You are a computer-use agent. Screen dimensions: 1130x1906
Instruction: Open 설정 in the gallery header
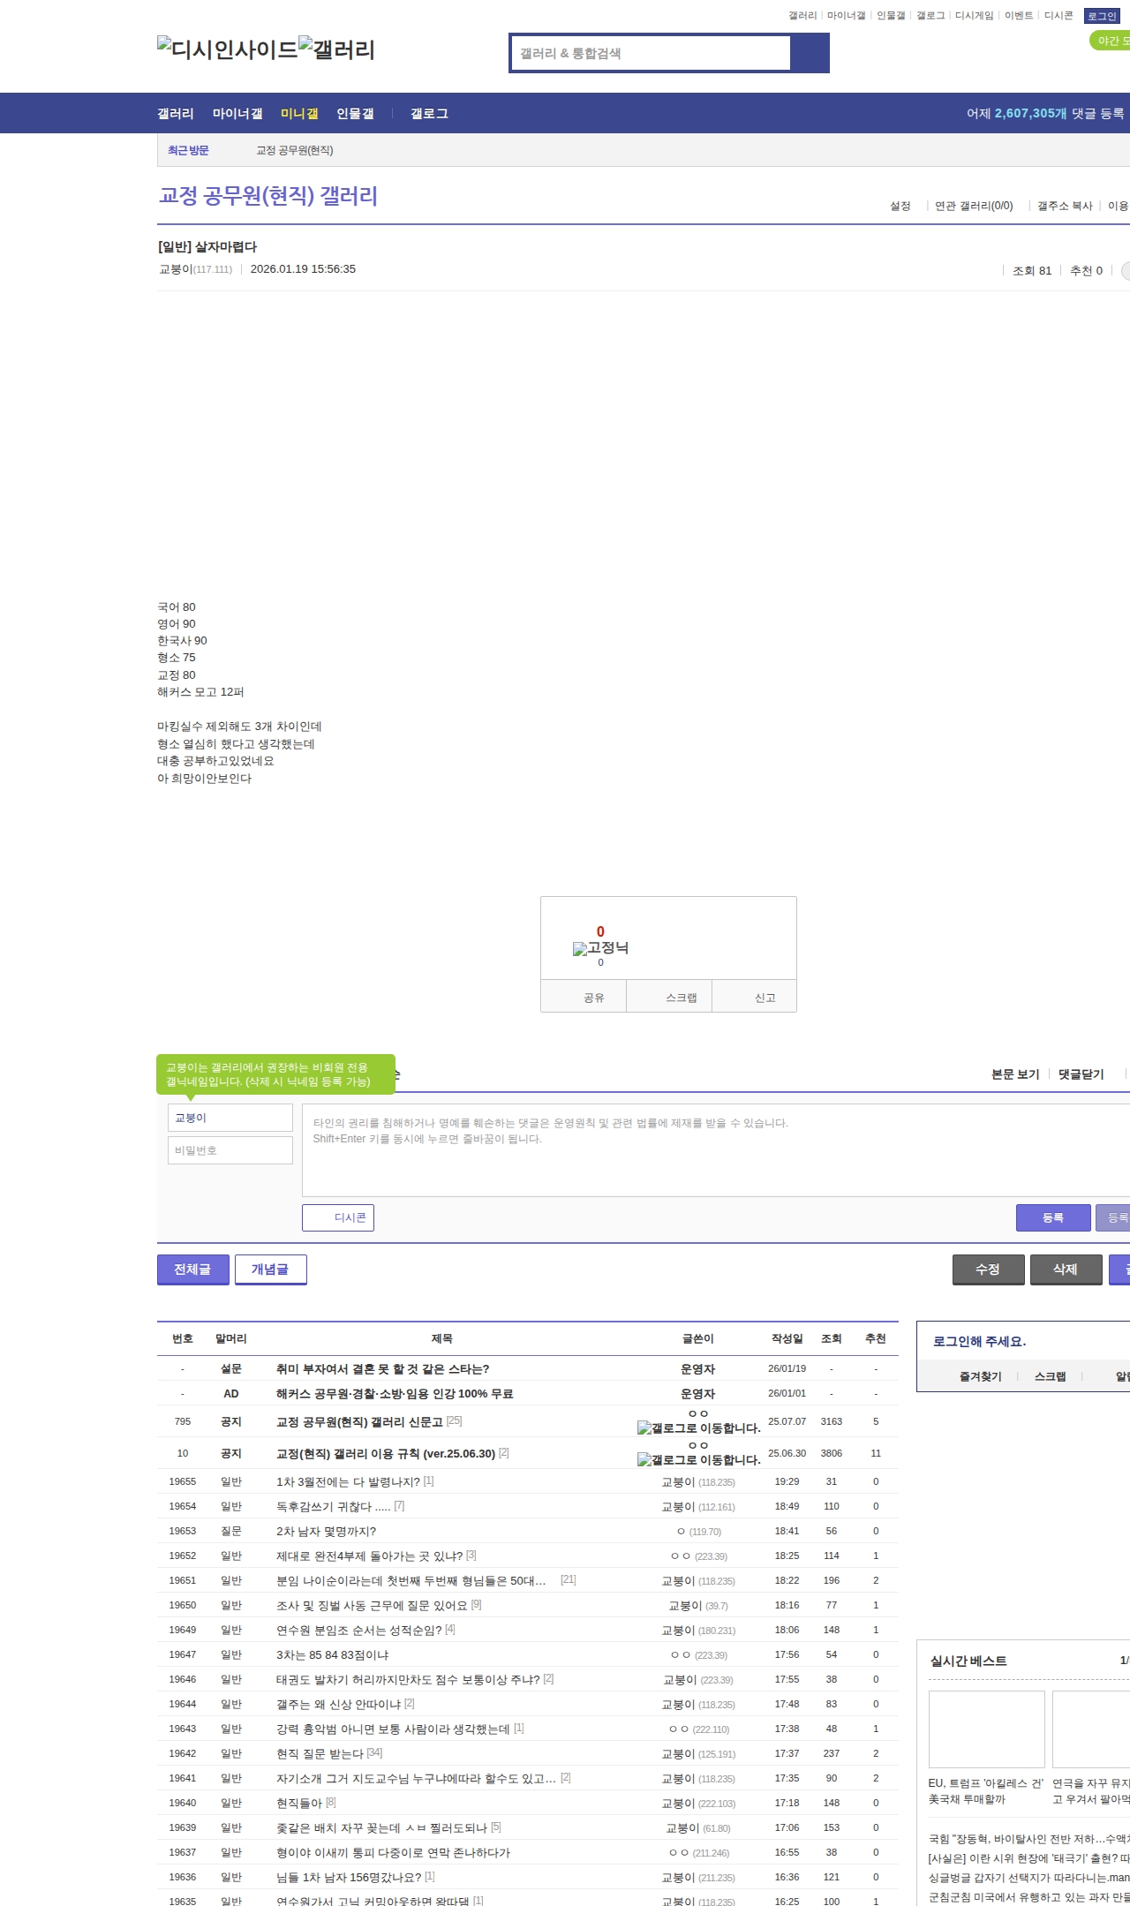(900, 206)
